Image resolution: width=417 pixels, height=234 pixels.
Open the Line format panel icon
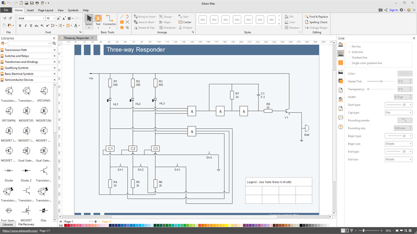tap(341, 54)
